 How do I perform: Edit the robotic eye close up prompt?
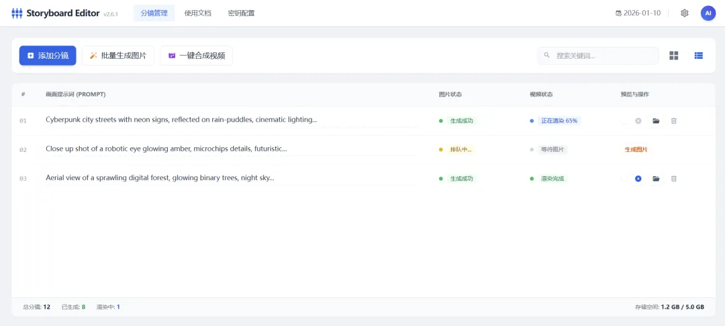(230, 149)
